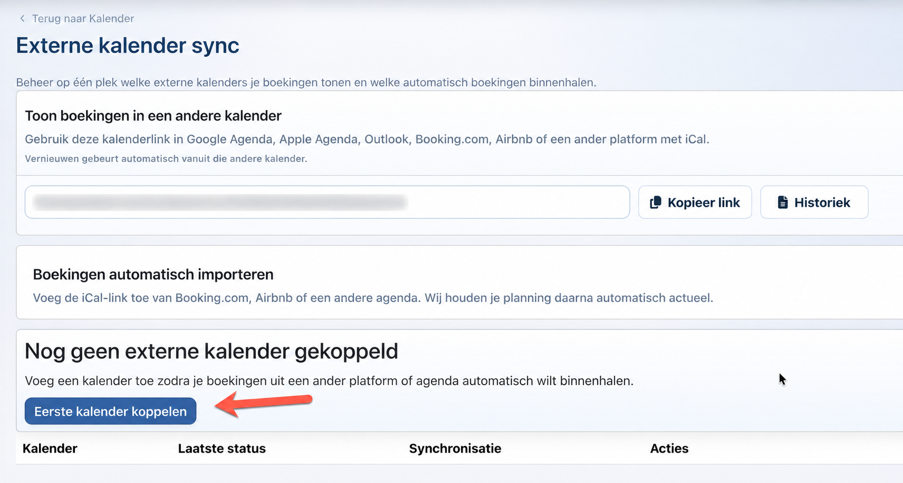The width and height of the screenshot is (903, 483).
Task: Click the Kopieer link button
Action: tap(695, 202)
